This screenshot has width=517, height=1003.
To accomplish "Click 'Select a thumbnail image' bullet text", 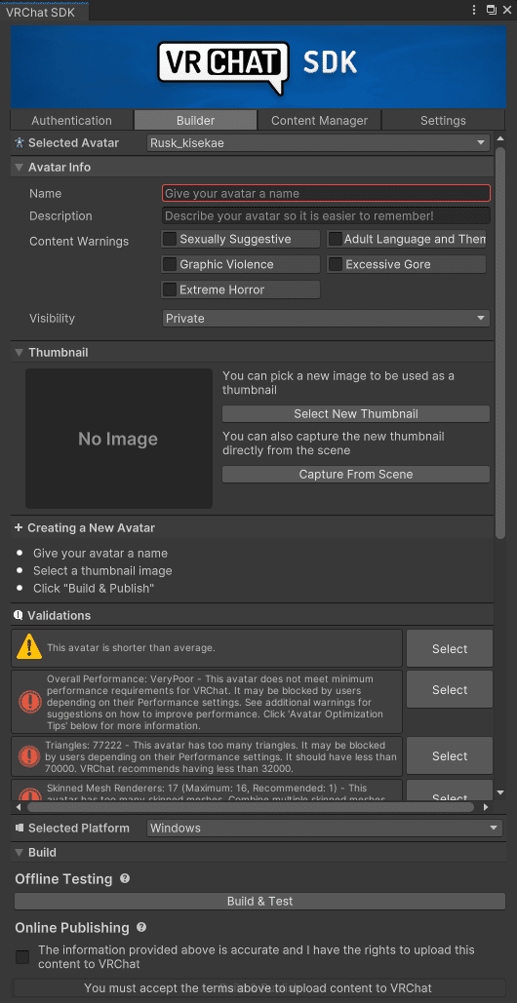I will (x=102, y=570).
